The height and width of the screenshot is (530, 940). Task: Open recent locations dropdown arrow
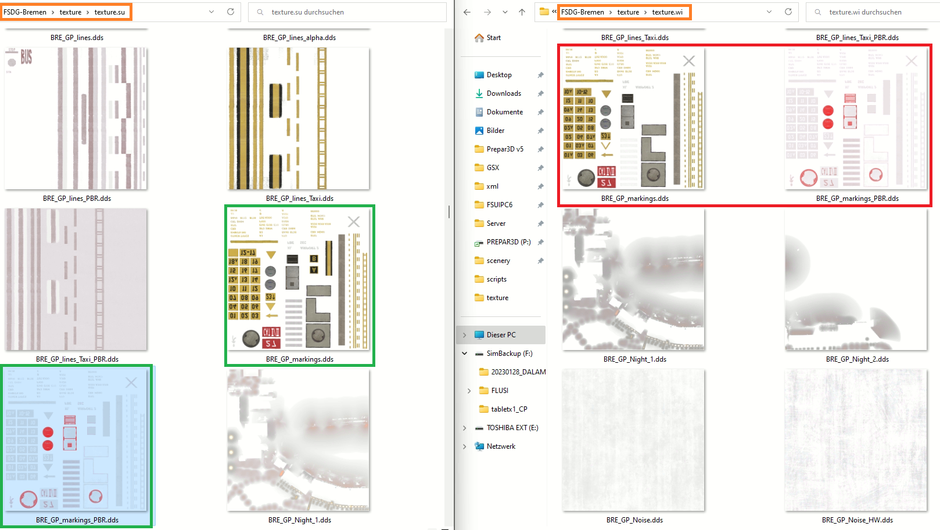505,12
